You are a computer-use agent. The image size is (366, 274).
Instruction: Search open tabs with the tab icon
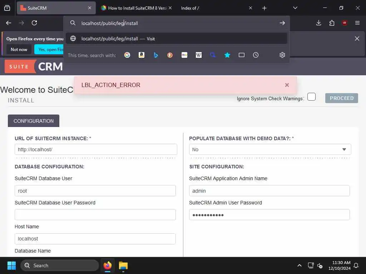[242, 55]
